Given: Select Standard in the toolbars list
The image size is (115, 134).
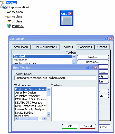Looking at the screenshot, I should [x=42, y=56].
